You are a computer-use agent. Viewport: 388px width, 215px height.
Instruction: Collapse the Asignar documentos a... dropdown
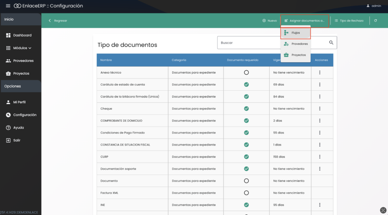(305, 21)
